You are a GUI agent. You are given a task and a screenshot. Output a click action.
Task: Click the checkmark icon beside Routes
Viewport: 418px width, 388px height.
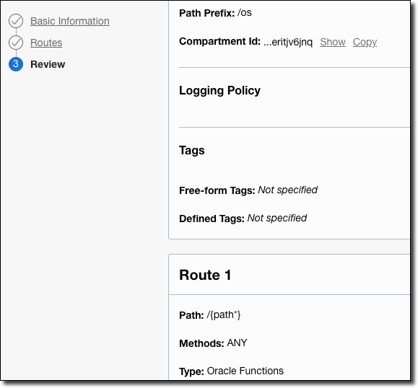(x=16, y=43)
